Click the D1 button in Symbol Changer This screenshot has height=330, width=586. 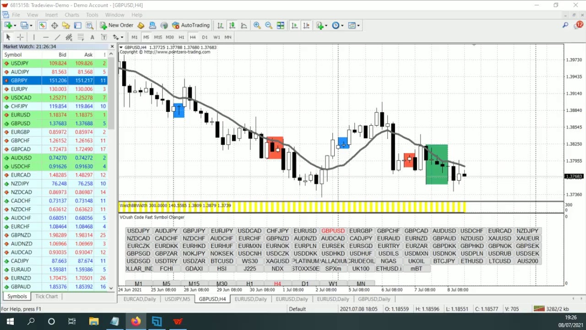point(305,284)
